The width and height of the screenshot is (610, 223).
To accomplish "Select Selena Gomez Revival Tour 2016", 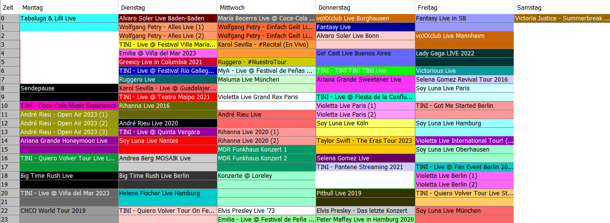I will tap(464, 80).
